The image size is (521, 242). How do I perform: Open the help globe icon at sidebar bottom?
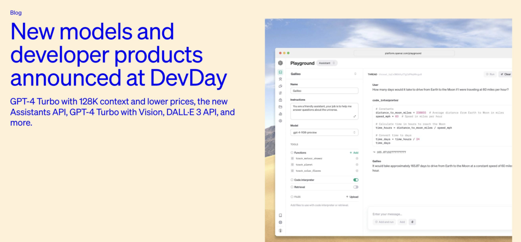tap(280, 222)
